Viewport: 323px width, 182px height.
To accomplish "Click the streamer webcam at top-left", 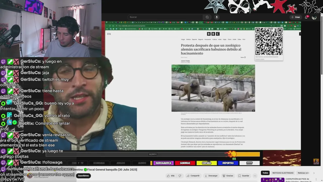I will (50, 28).
